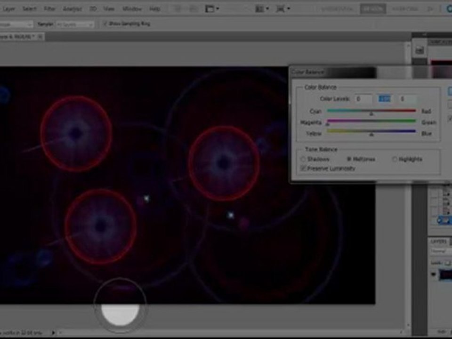Open the Window menu
The image size is (452, 339).
tap(132, 9)
